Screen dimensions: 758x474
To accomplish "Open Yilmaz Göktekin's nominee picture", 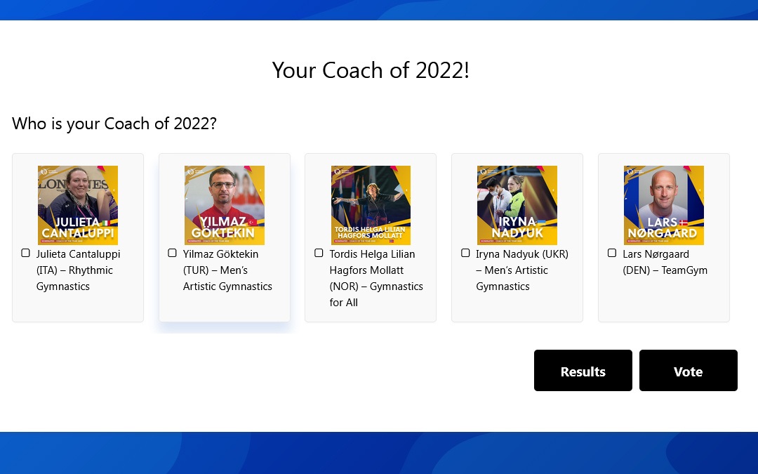I will pos(225,205).
